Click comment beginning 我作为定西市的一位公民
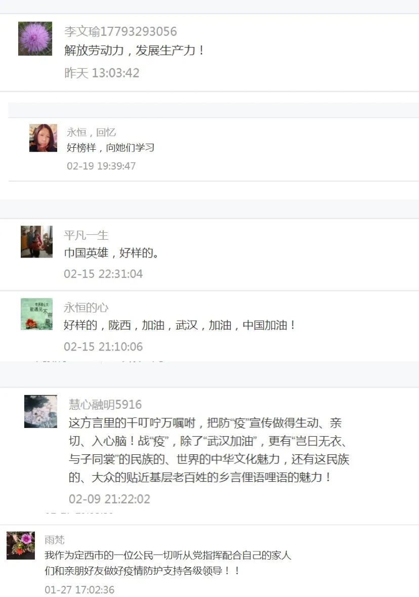The height and width of the screenshot is (597, 419). click(x=168, y=563)
